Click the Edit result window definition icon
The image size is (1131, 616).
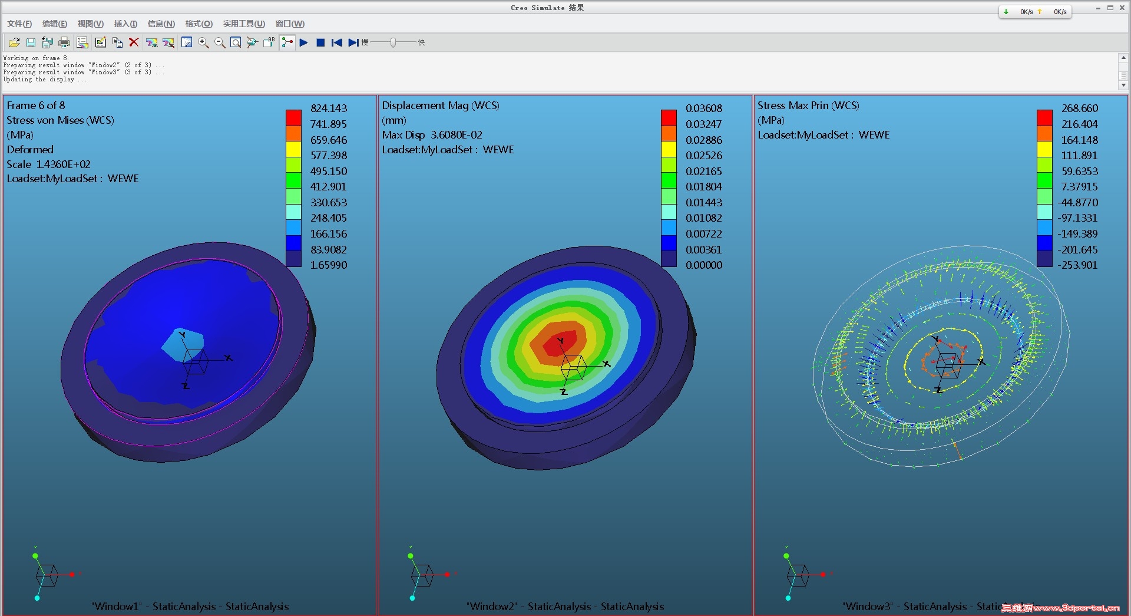100,42
